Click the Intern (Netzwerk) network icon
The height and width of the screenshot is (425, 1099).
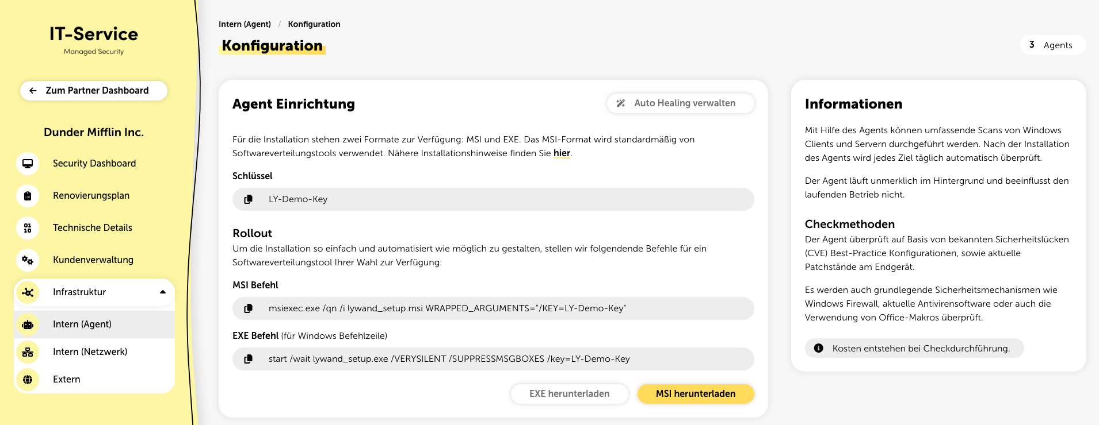(28, 352)
